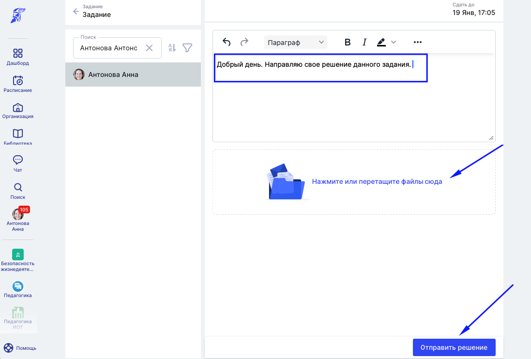Click the alphabetical sort icon
531x359 pixels.
tap(172, 48)
